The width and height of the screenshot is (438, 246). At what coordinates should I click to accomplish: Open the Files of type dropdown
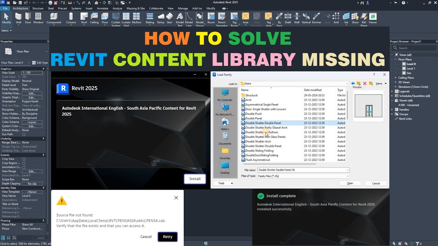(348, 176)
